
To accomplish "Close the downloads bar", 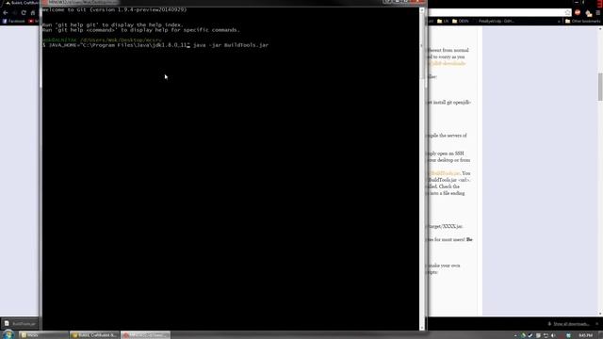I will pos(597,324).
